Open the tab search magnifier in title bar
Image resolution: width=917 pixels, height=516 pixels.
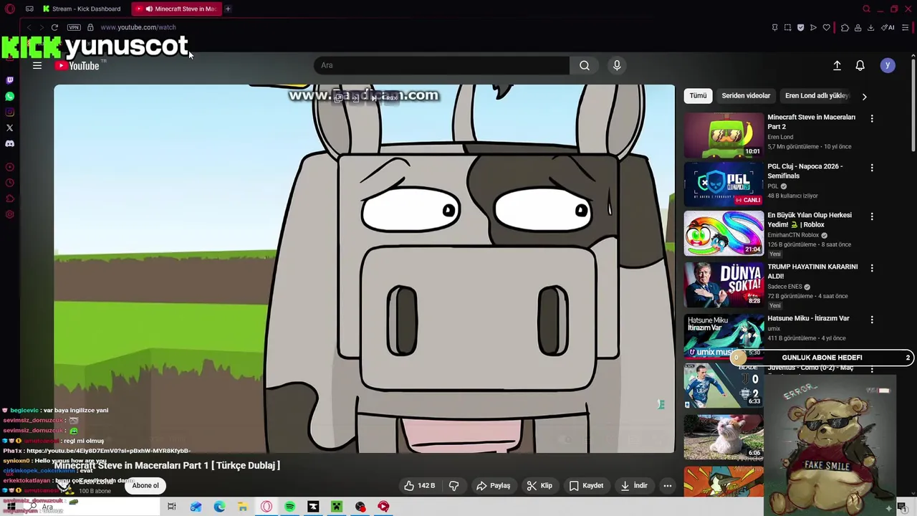pyautogui.click(x=866, y=9)
